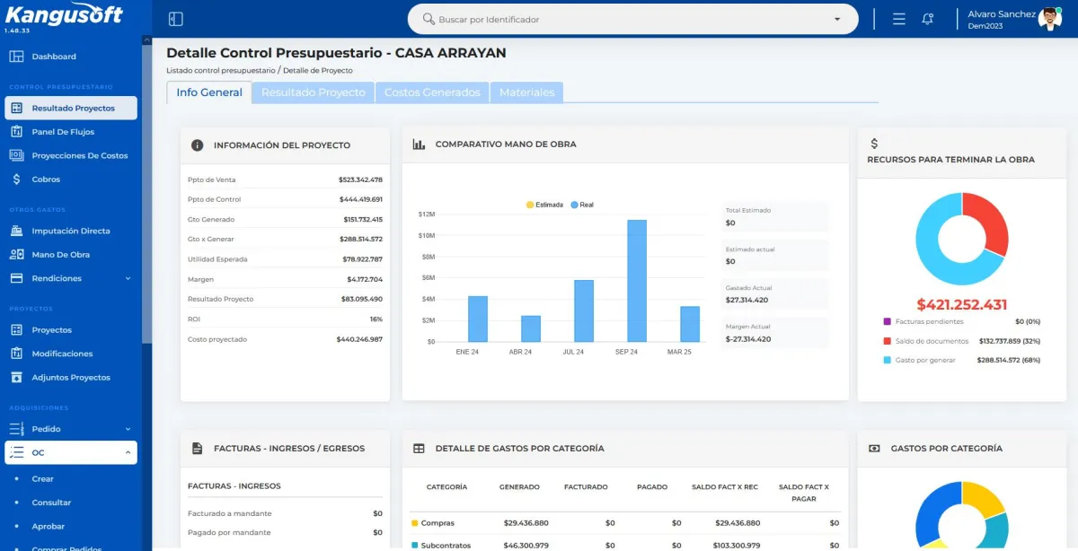
Task: Open Adjuntos Proyectos sidebar item
Action: 71,378
